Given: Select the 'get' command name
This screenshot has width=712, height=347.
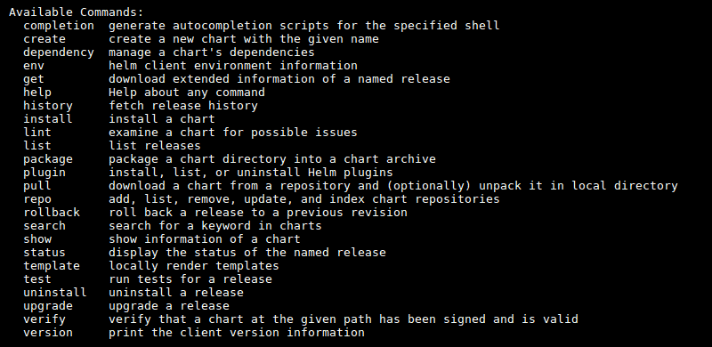Looking at the screenshot, I should [34, 79].
